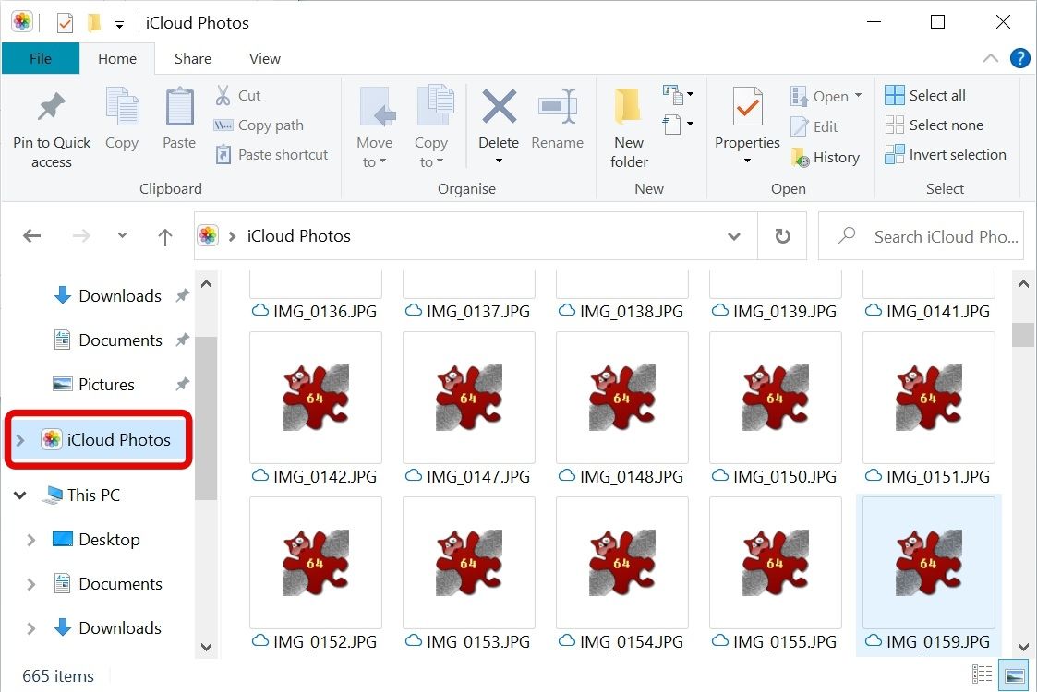Click file list scrollbar down arrow
The image size is (1037, 692).
[1023, 647]
